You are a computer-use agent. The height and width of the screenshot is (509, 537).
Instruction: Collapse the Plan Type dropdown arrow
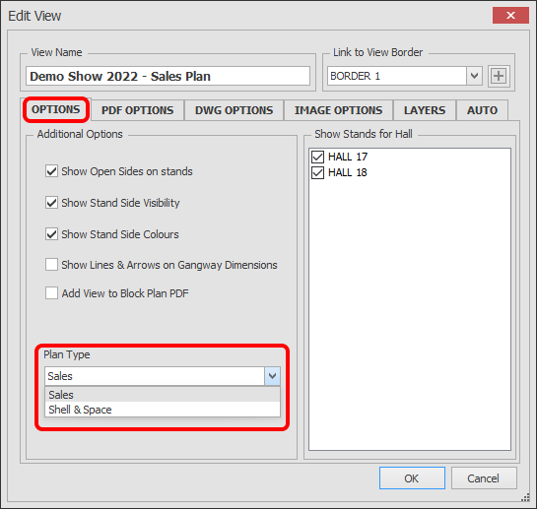point(272,376)
